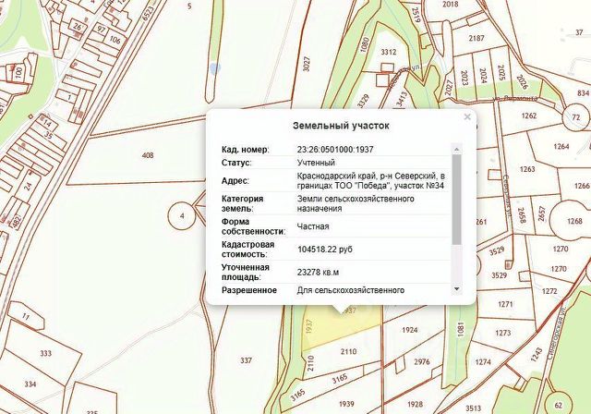Image resolution: width=591 pixels, height=414 pixels.
Task: Select parcel 1271 on the map
Action: click(505, 304)
